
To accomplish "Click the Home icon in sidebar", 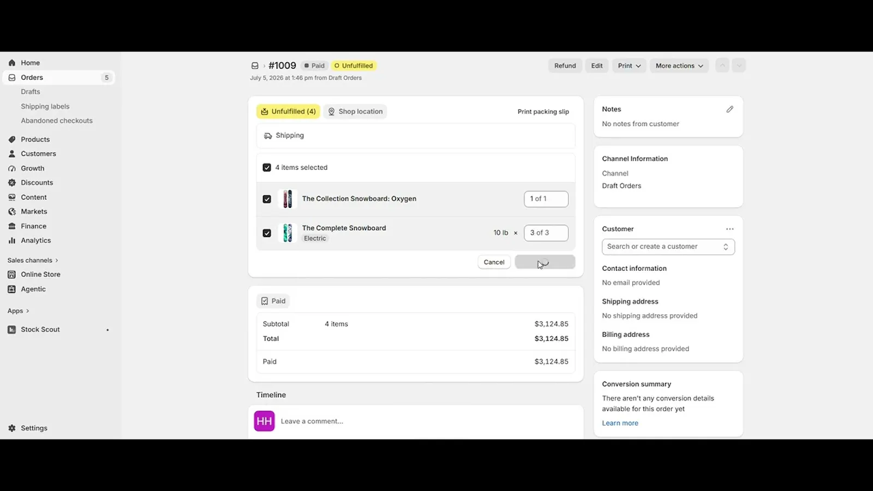I will 12,63.
